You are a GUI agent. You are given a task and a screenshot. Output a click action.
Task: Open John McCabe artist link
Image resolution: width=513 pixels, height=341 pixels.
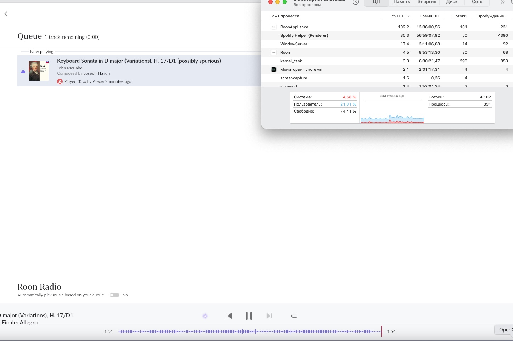pyautogui.click(x=70, y=68)
